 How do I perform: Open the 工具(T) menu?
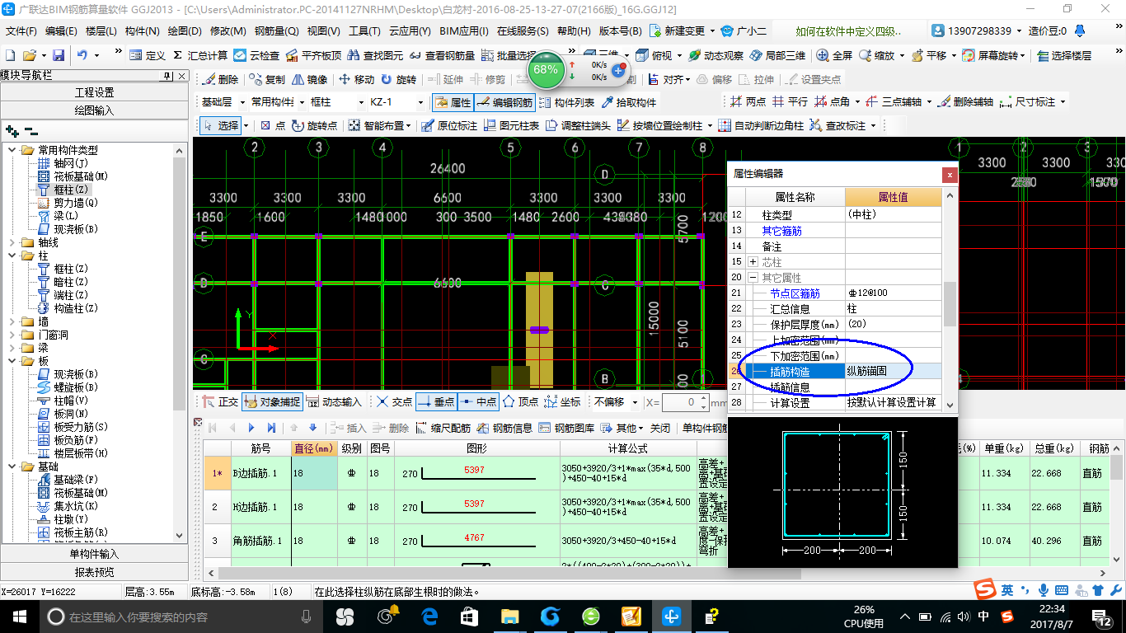364,30
